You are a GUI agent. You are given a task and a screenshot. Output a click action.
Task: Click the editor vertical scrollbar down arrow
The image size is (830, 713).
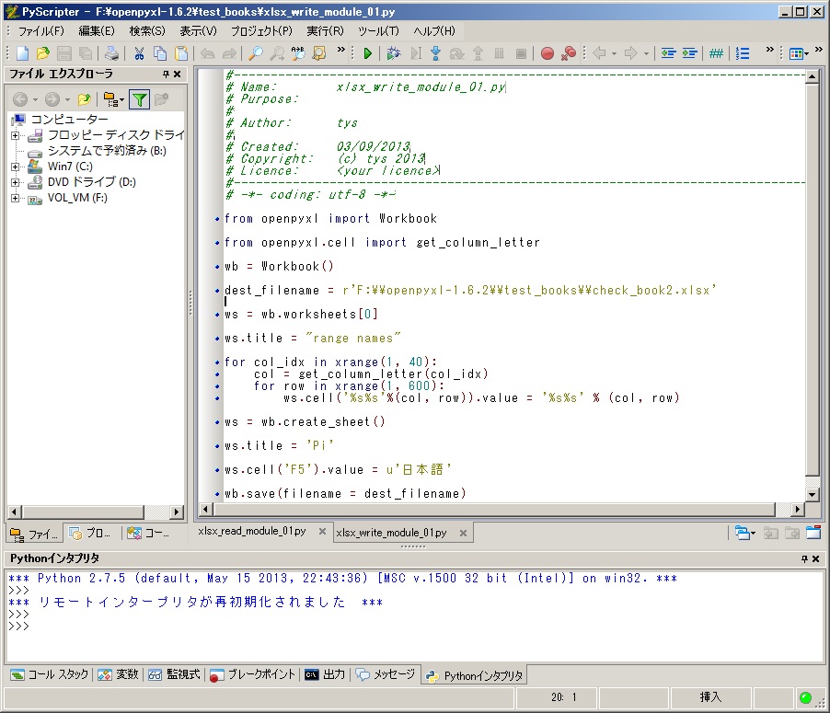point(812,495)
